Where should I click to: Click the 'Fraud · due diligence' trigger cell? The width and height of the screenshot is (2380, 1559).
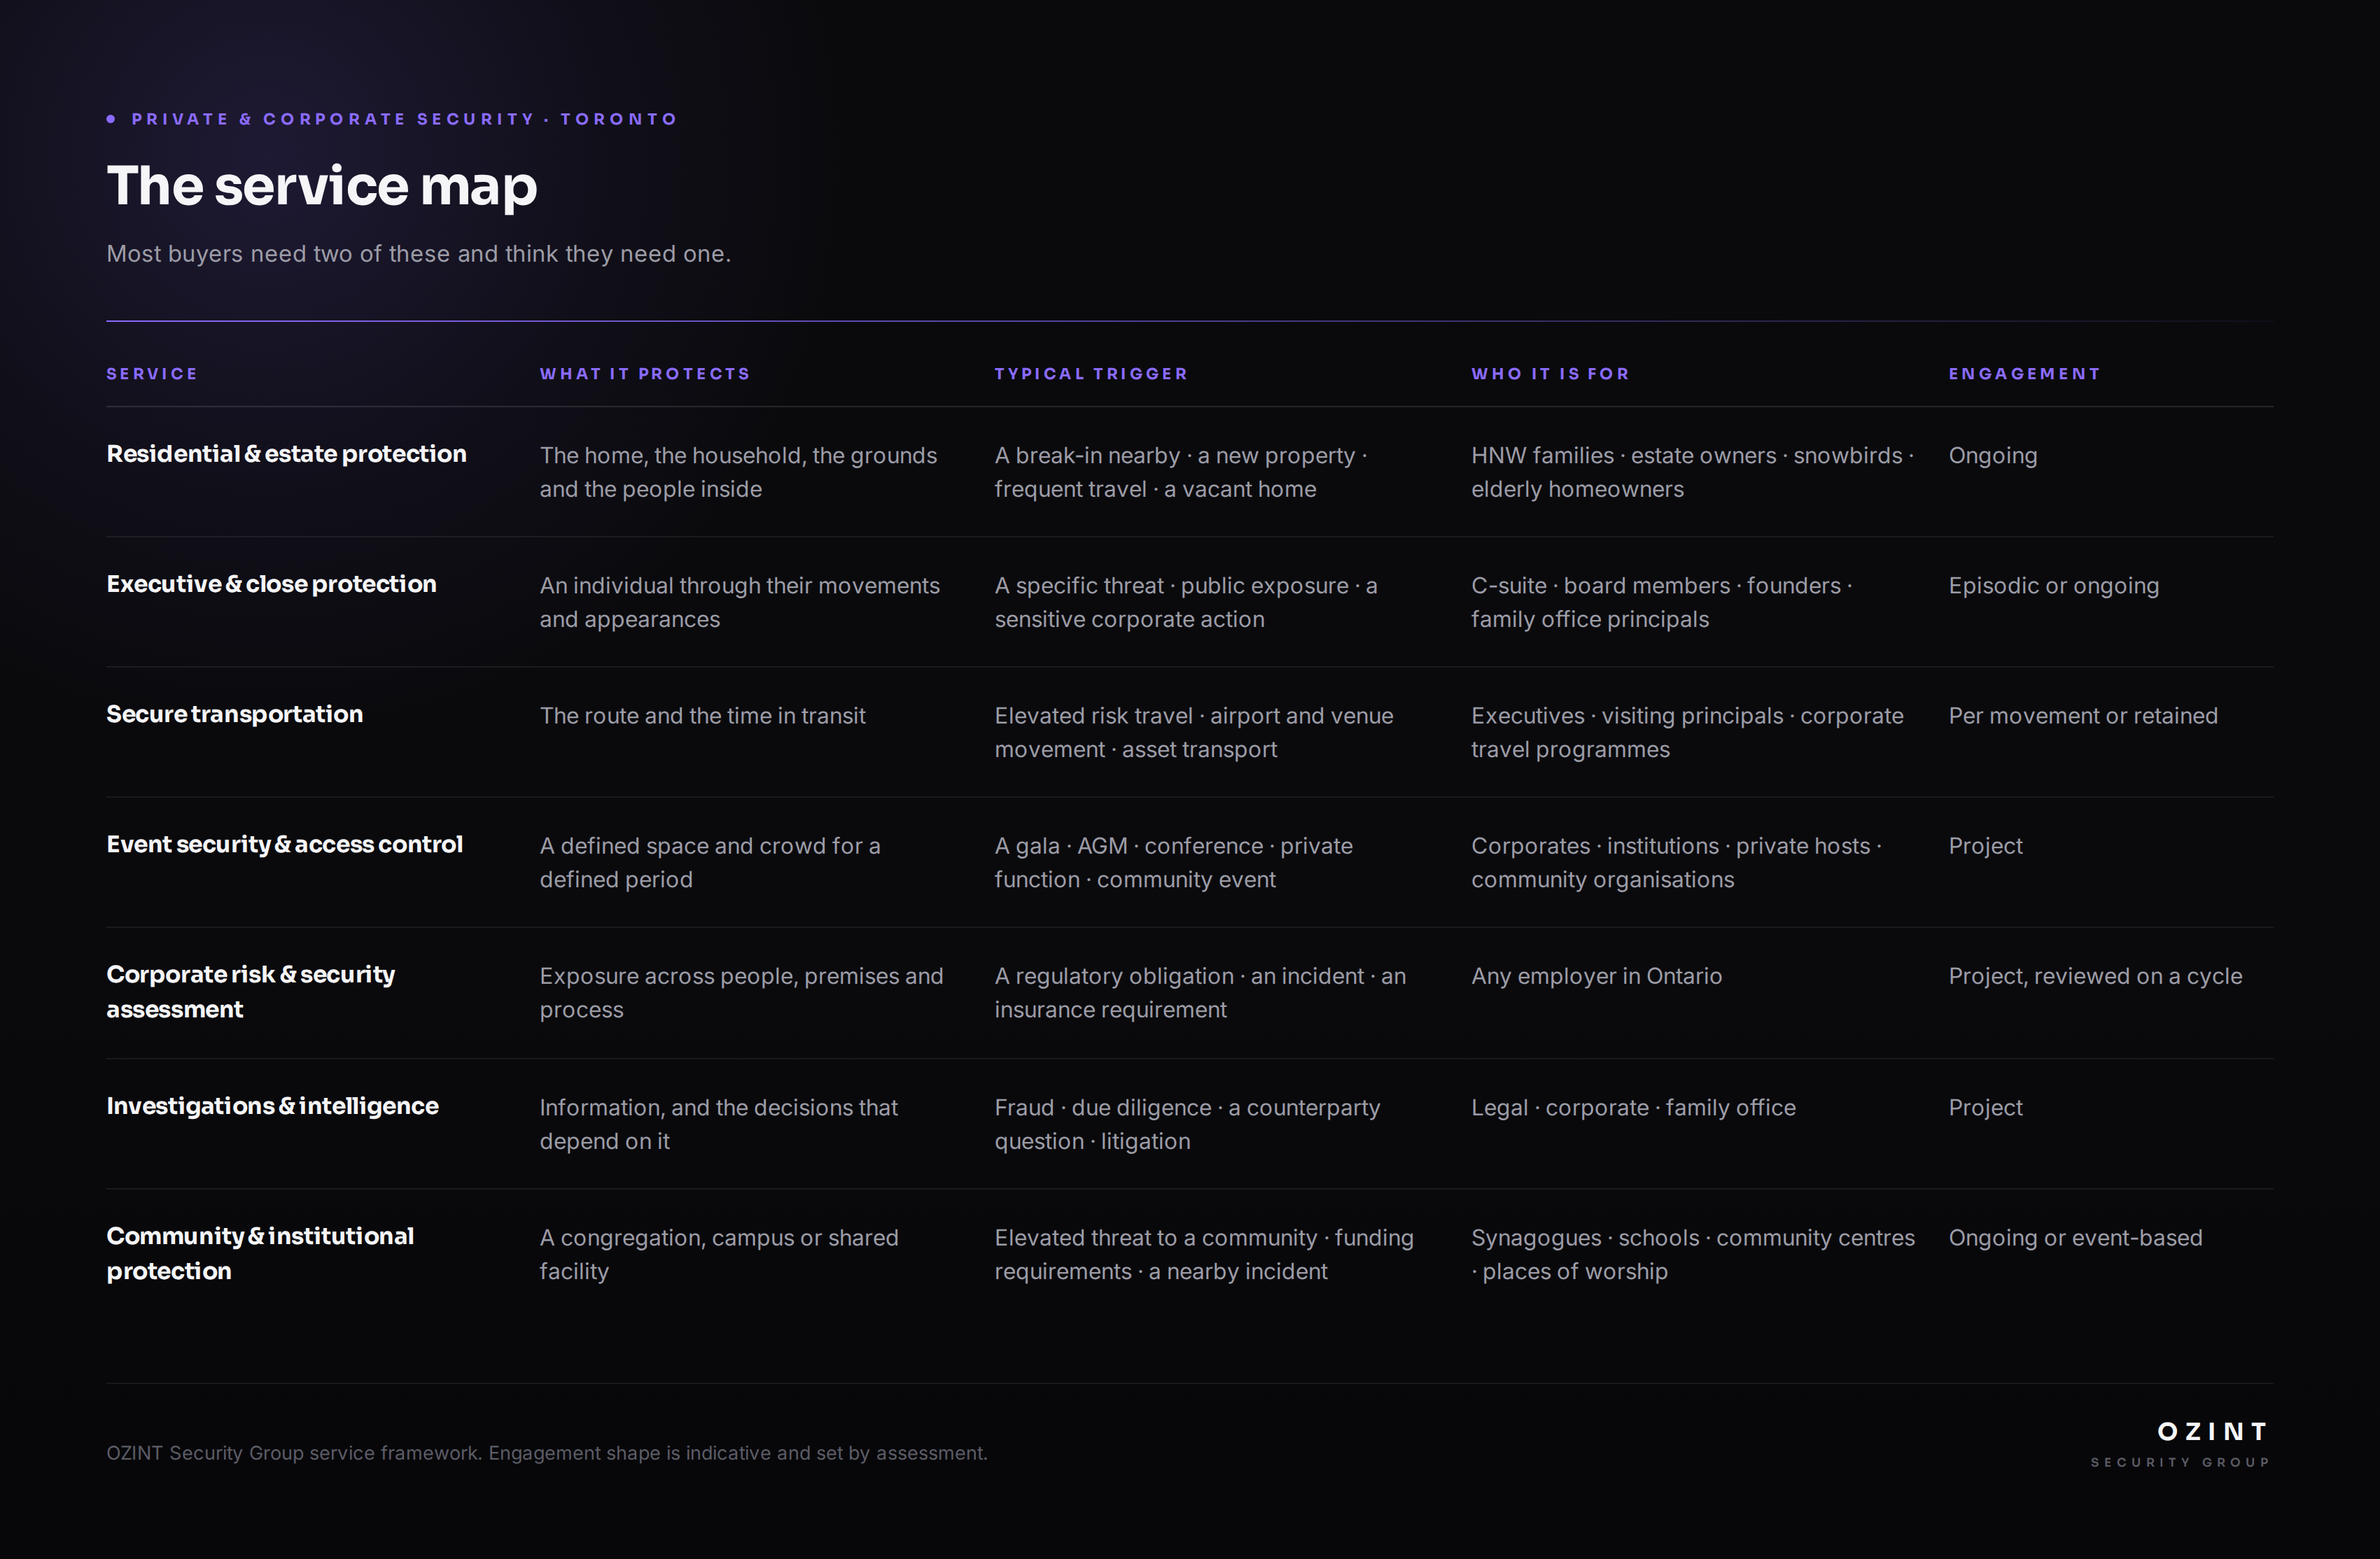pyautogui.click(x=1187, y=1124)
